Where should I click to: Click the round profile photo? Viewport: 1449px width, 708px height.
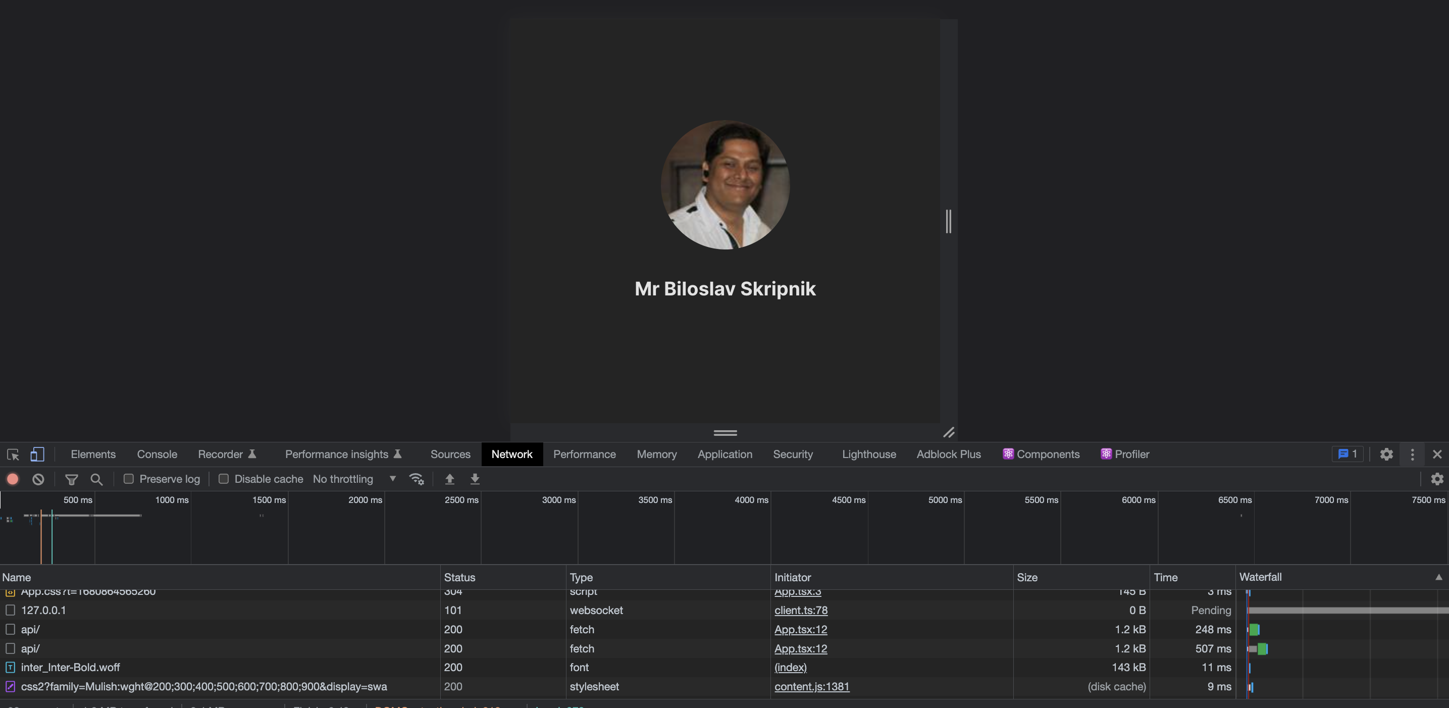[x=725, y=185]
